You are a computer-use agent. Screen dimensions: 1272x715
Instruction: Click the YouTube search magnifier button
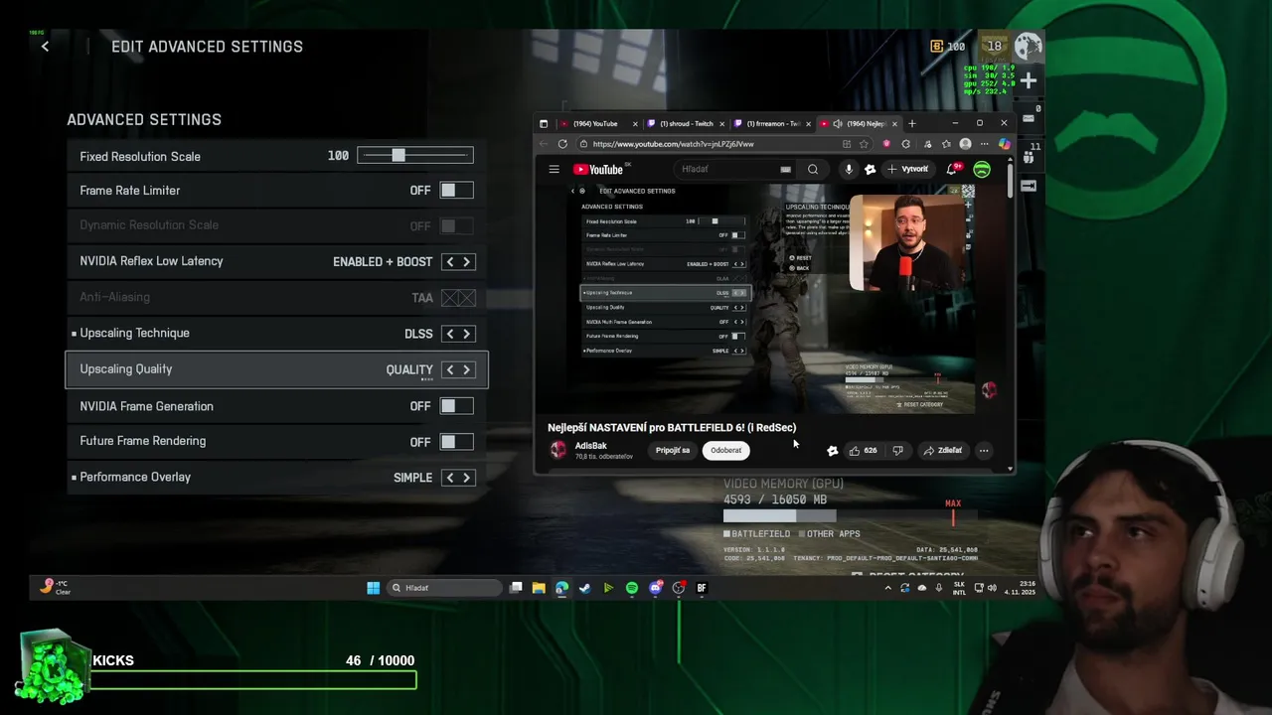click(x=813, y=170)
